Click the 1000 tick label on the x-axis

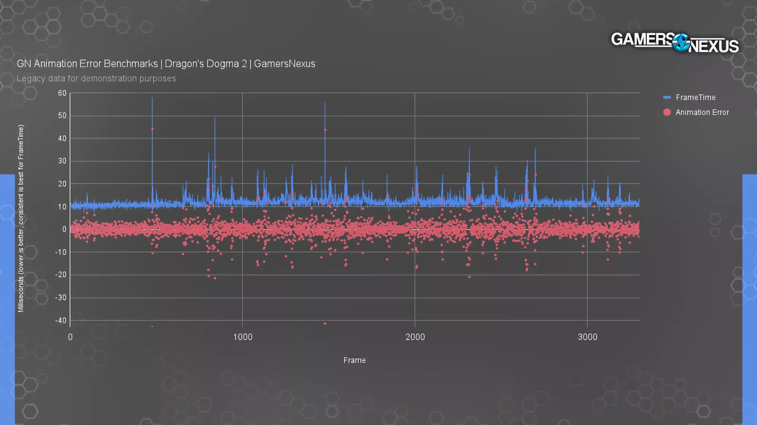pos(243,337)
